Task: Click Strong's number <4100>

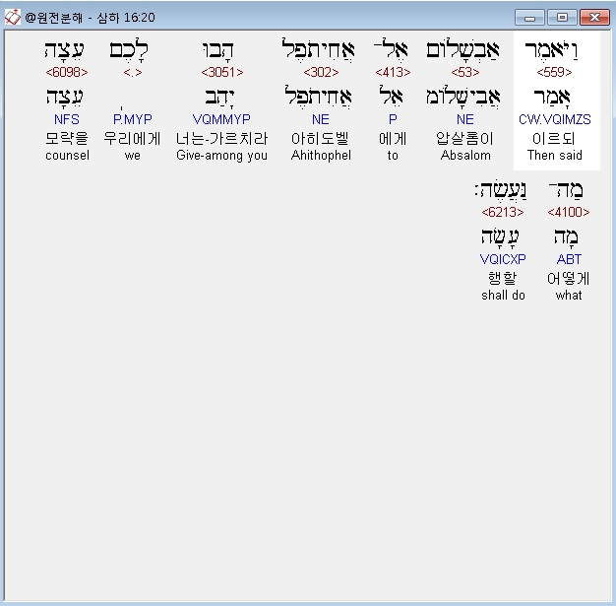Action: coord(569,212)
